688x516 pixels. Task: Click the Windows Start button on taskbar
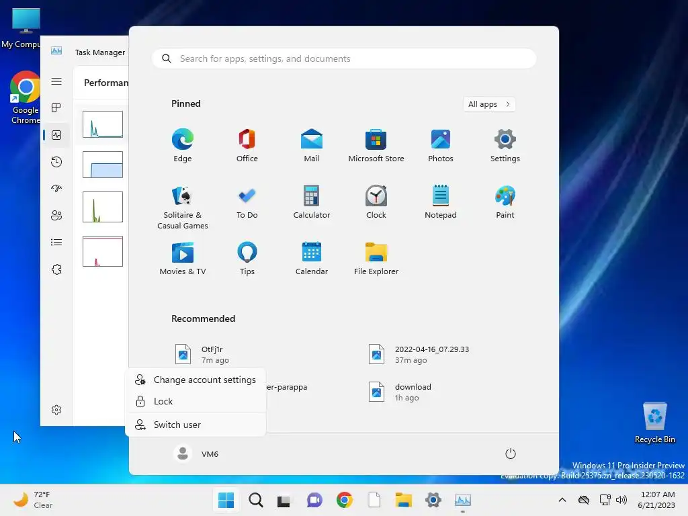[226, 500]
